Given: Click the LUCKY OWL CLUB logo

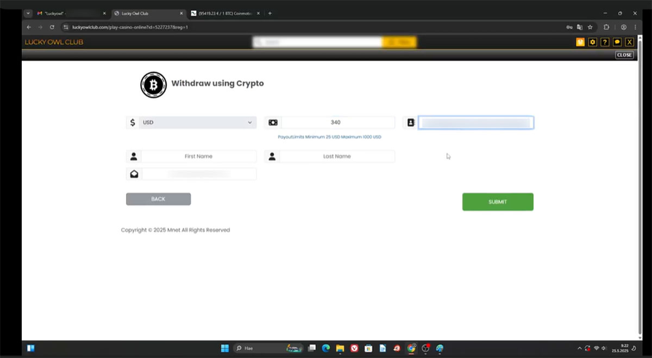Looking at the screenshot, I should [x=54, y=42].
